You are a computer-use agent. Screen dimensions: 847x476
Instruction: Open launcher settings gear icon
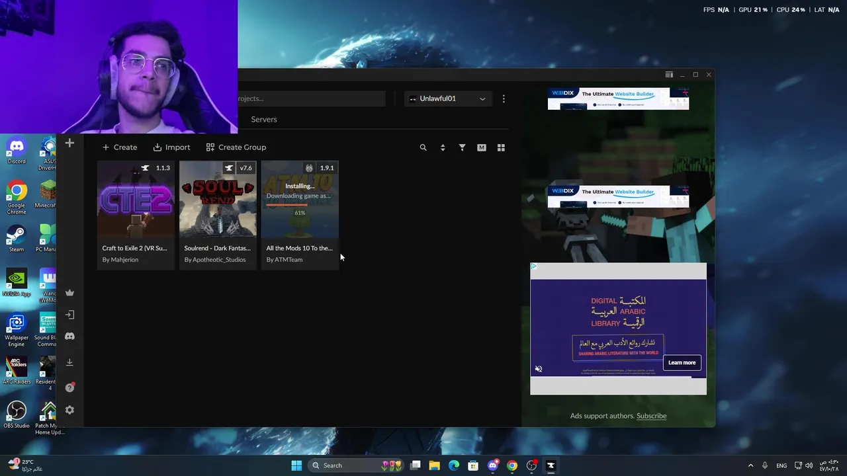(69, 410)
